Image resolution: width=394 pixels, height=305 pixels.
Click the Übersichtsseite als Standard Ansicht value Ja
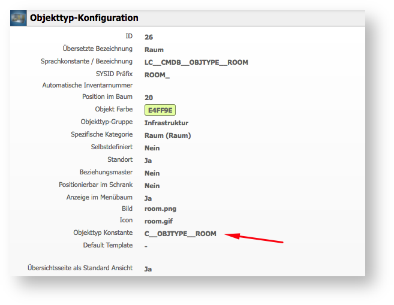click(x=148, y=269)
